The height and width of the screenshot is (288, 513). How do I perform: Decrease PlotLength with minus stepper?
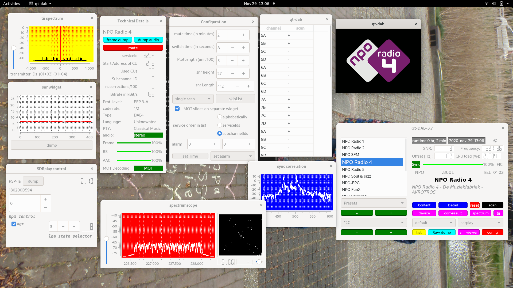pos(232,61)
